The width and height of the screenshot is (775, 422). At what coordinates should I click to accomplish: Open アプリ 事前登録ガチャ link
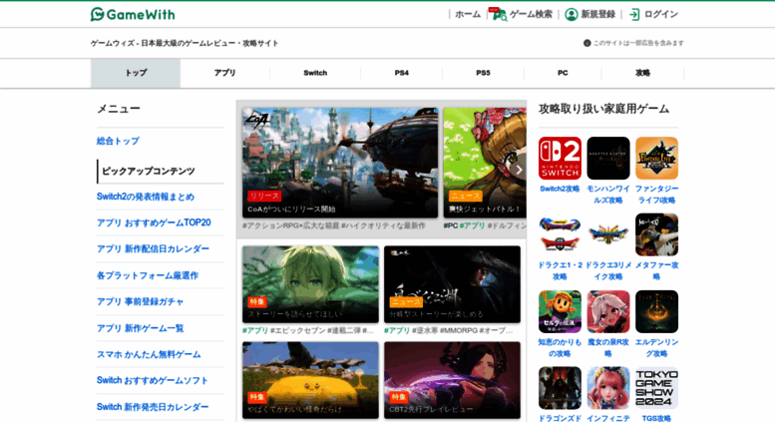tap(140, 302)
